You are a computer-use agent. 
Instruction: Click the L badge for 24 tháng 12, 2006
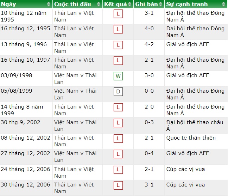click(118, 170)
